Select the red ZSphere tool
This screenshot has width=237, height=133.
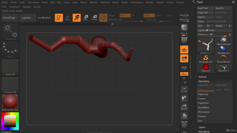point(206,68)
